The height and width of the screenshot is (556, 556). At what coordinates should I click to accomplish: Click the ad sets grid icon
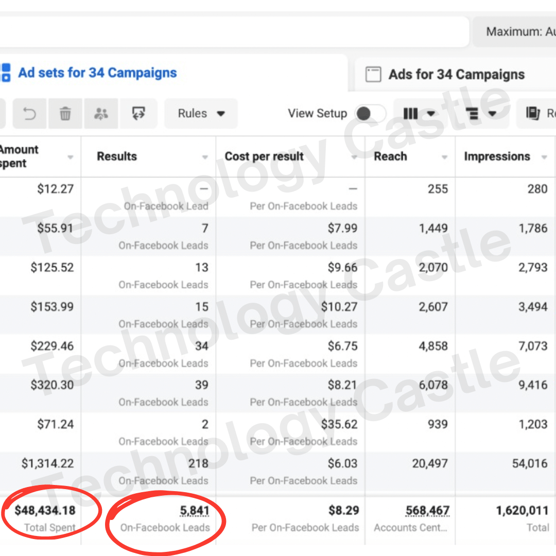pos(5,73)
